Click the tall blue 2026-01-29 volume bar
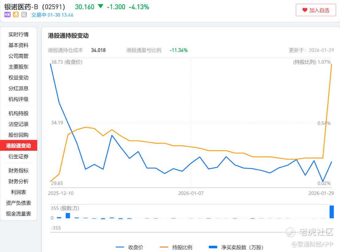Viewport: 340px width, 252px height. pos(331,212)
